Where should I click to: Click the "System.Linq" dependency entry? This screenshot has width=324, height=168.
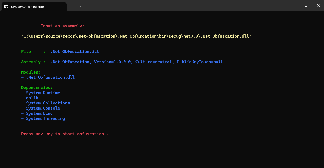click(39, 113)
